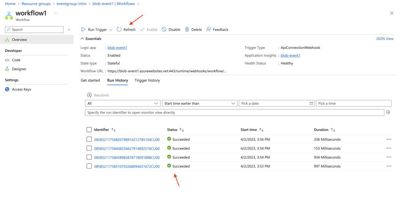
Task: Go to Home in breadcrumb
Action: coord(10,4)
